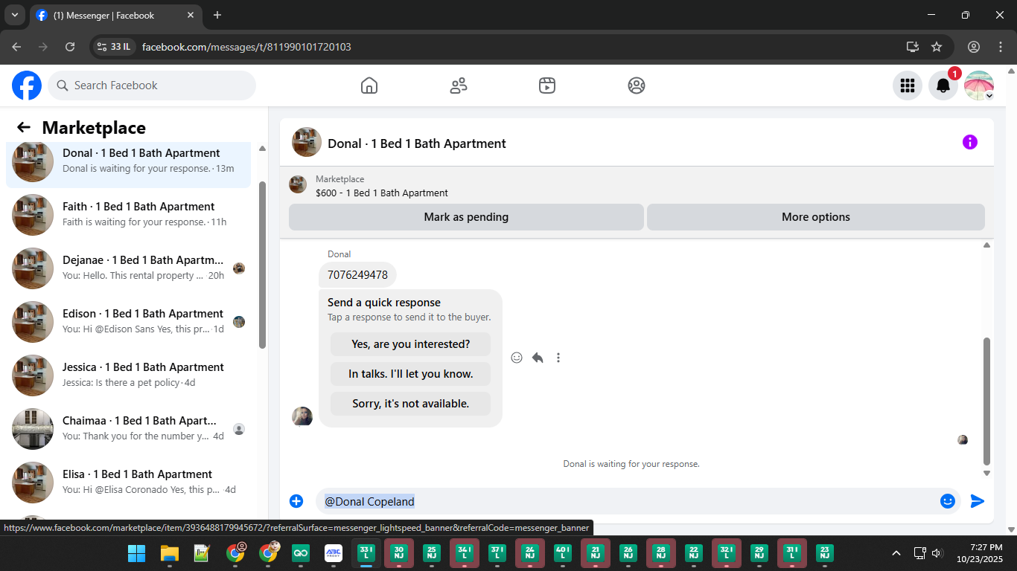The width and height of the screenshot is (1017, 571).
Task: Send 'In talks. I'll let you know.' response
Action: (411, 374)
